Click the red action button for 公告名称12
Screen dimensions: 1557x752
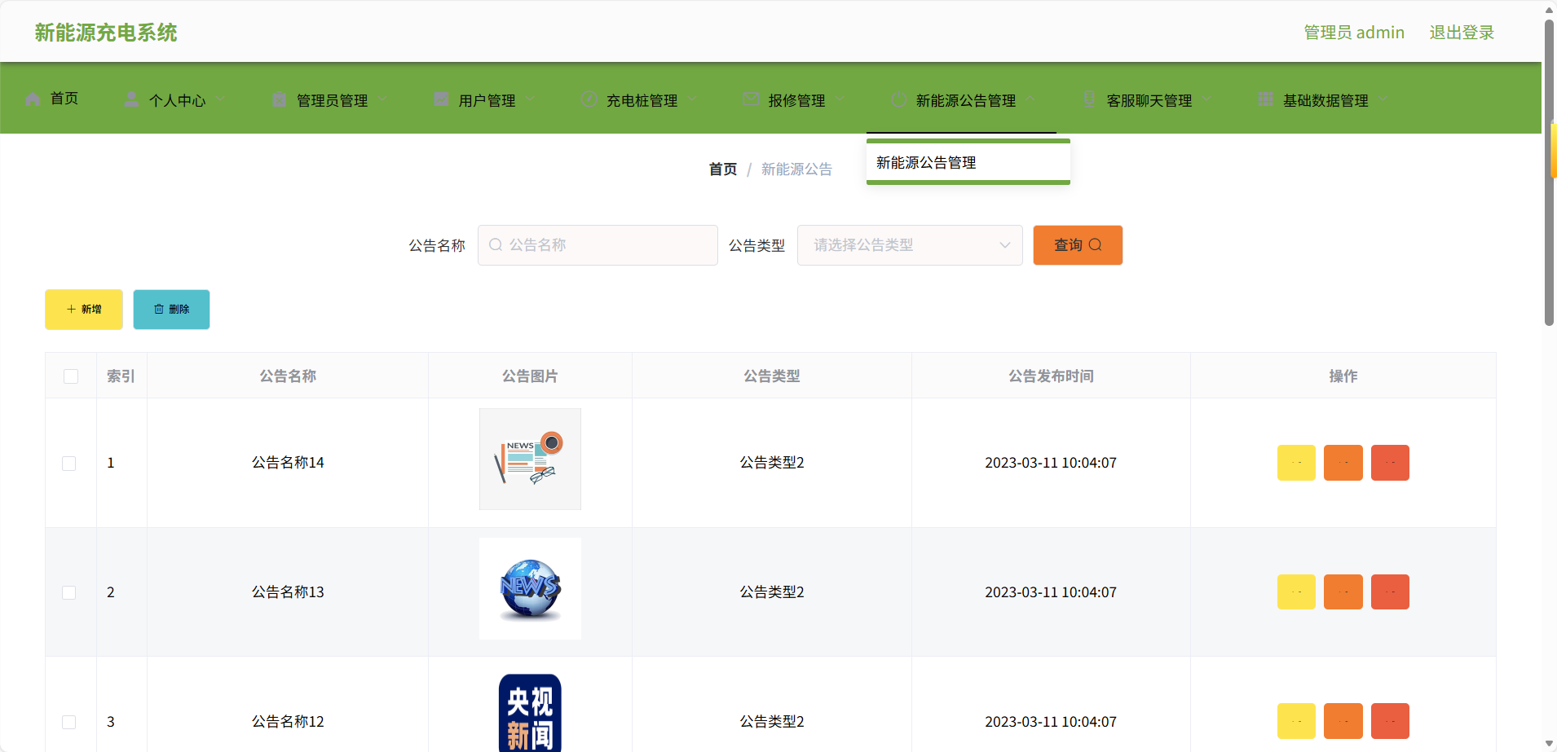tap(1390, 721)
